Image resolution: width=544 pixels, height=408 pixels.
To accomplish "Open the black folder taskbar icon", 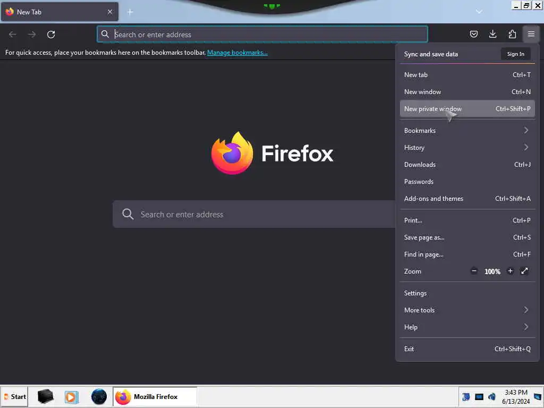I will coord(45,396).
